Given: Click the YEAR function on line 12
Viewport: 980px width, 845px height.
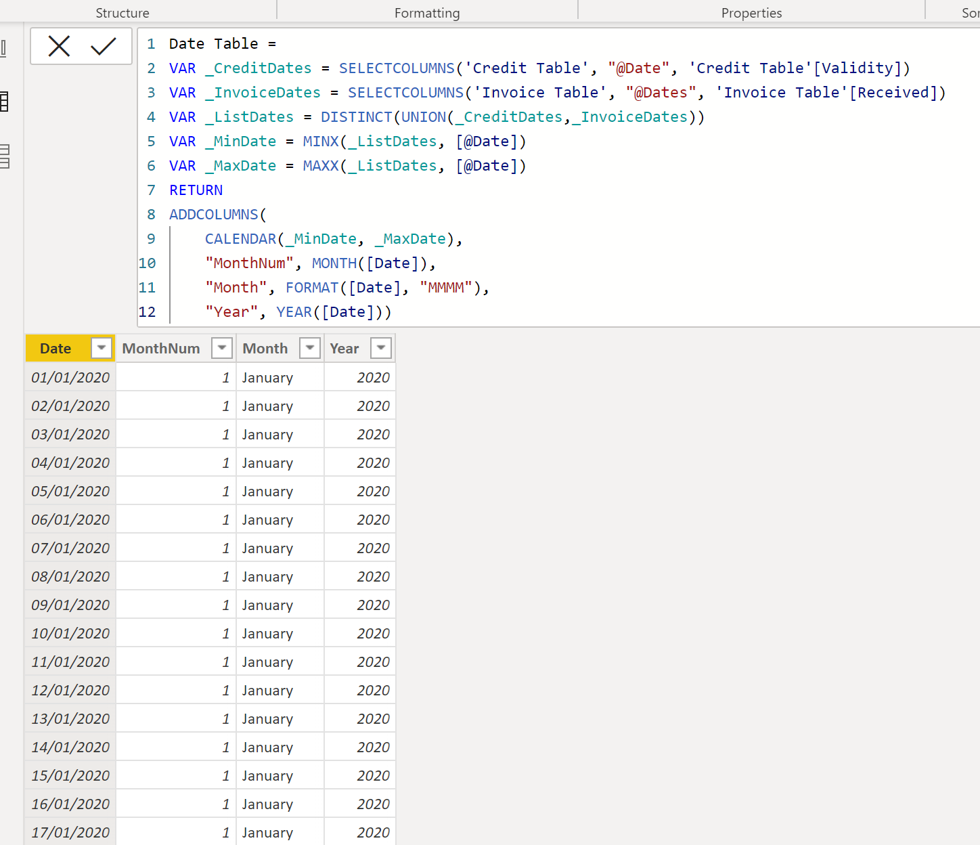Looking at the screenshot, I should click(294, 312).
